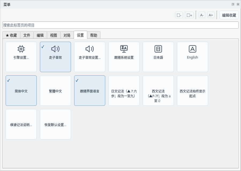
Task: Switch to the 视图 tab
Action: pyautogui.click(x=54, y=35)
